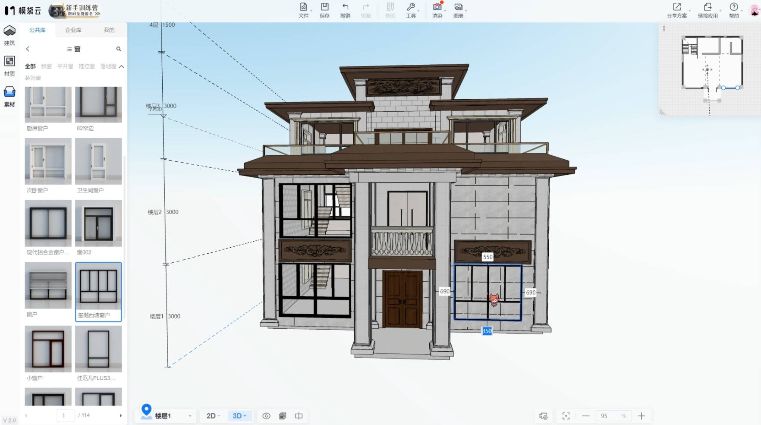Zoom in with the plus button
Screen dimensions: 761x425
click(642, 416)
